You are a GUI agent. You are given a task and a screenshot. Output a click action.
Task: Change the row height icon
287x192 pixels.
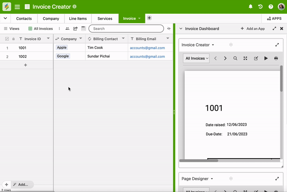pos(83,29)
